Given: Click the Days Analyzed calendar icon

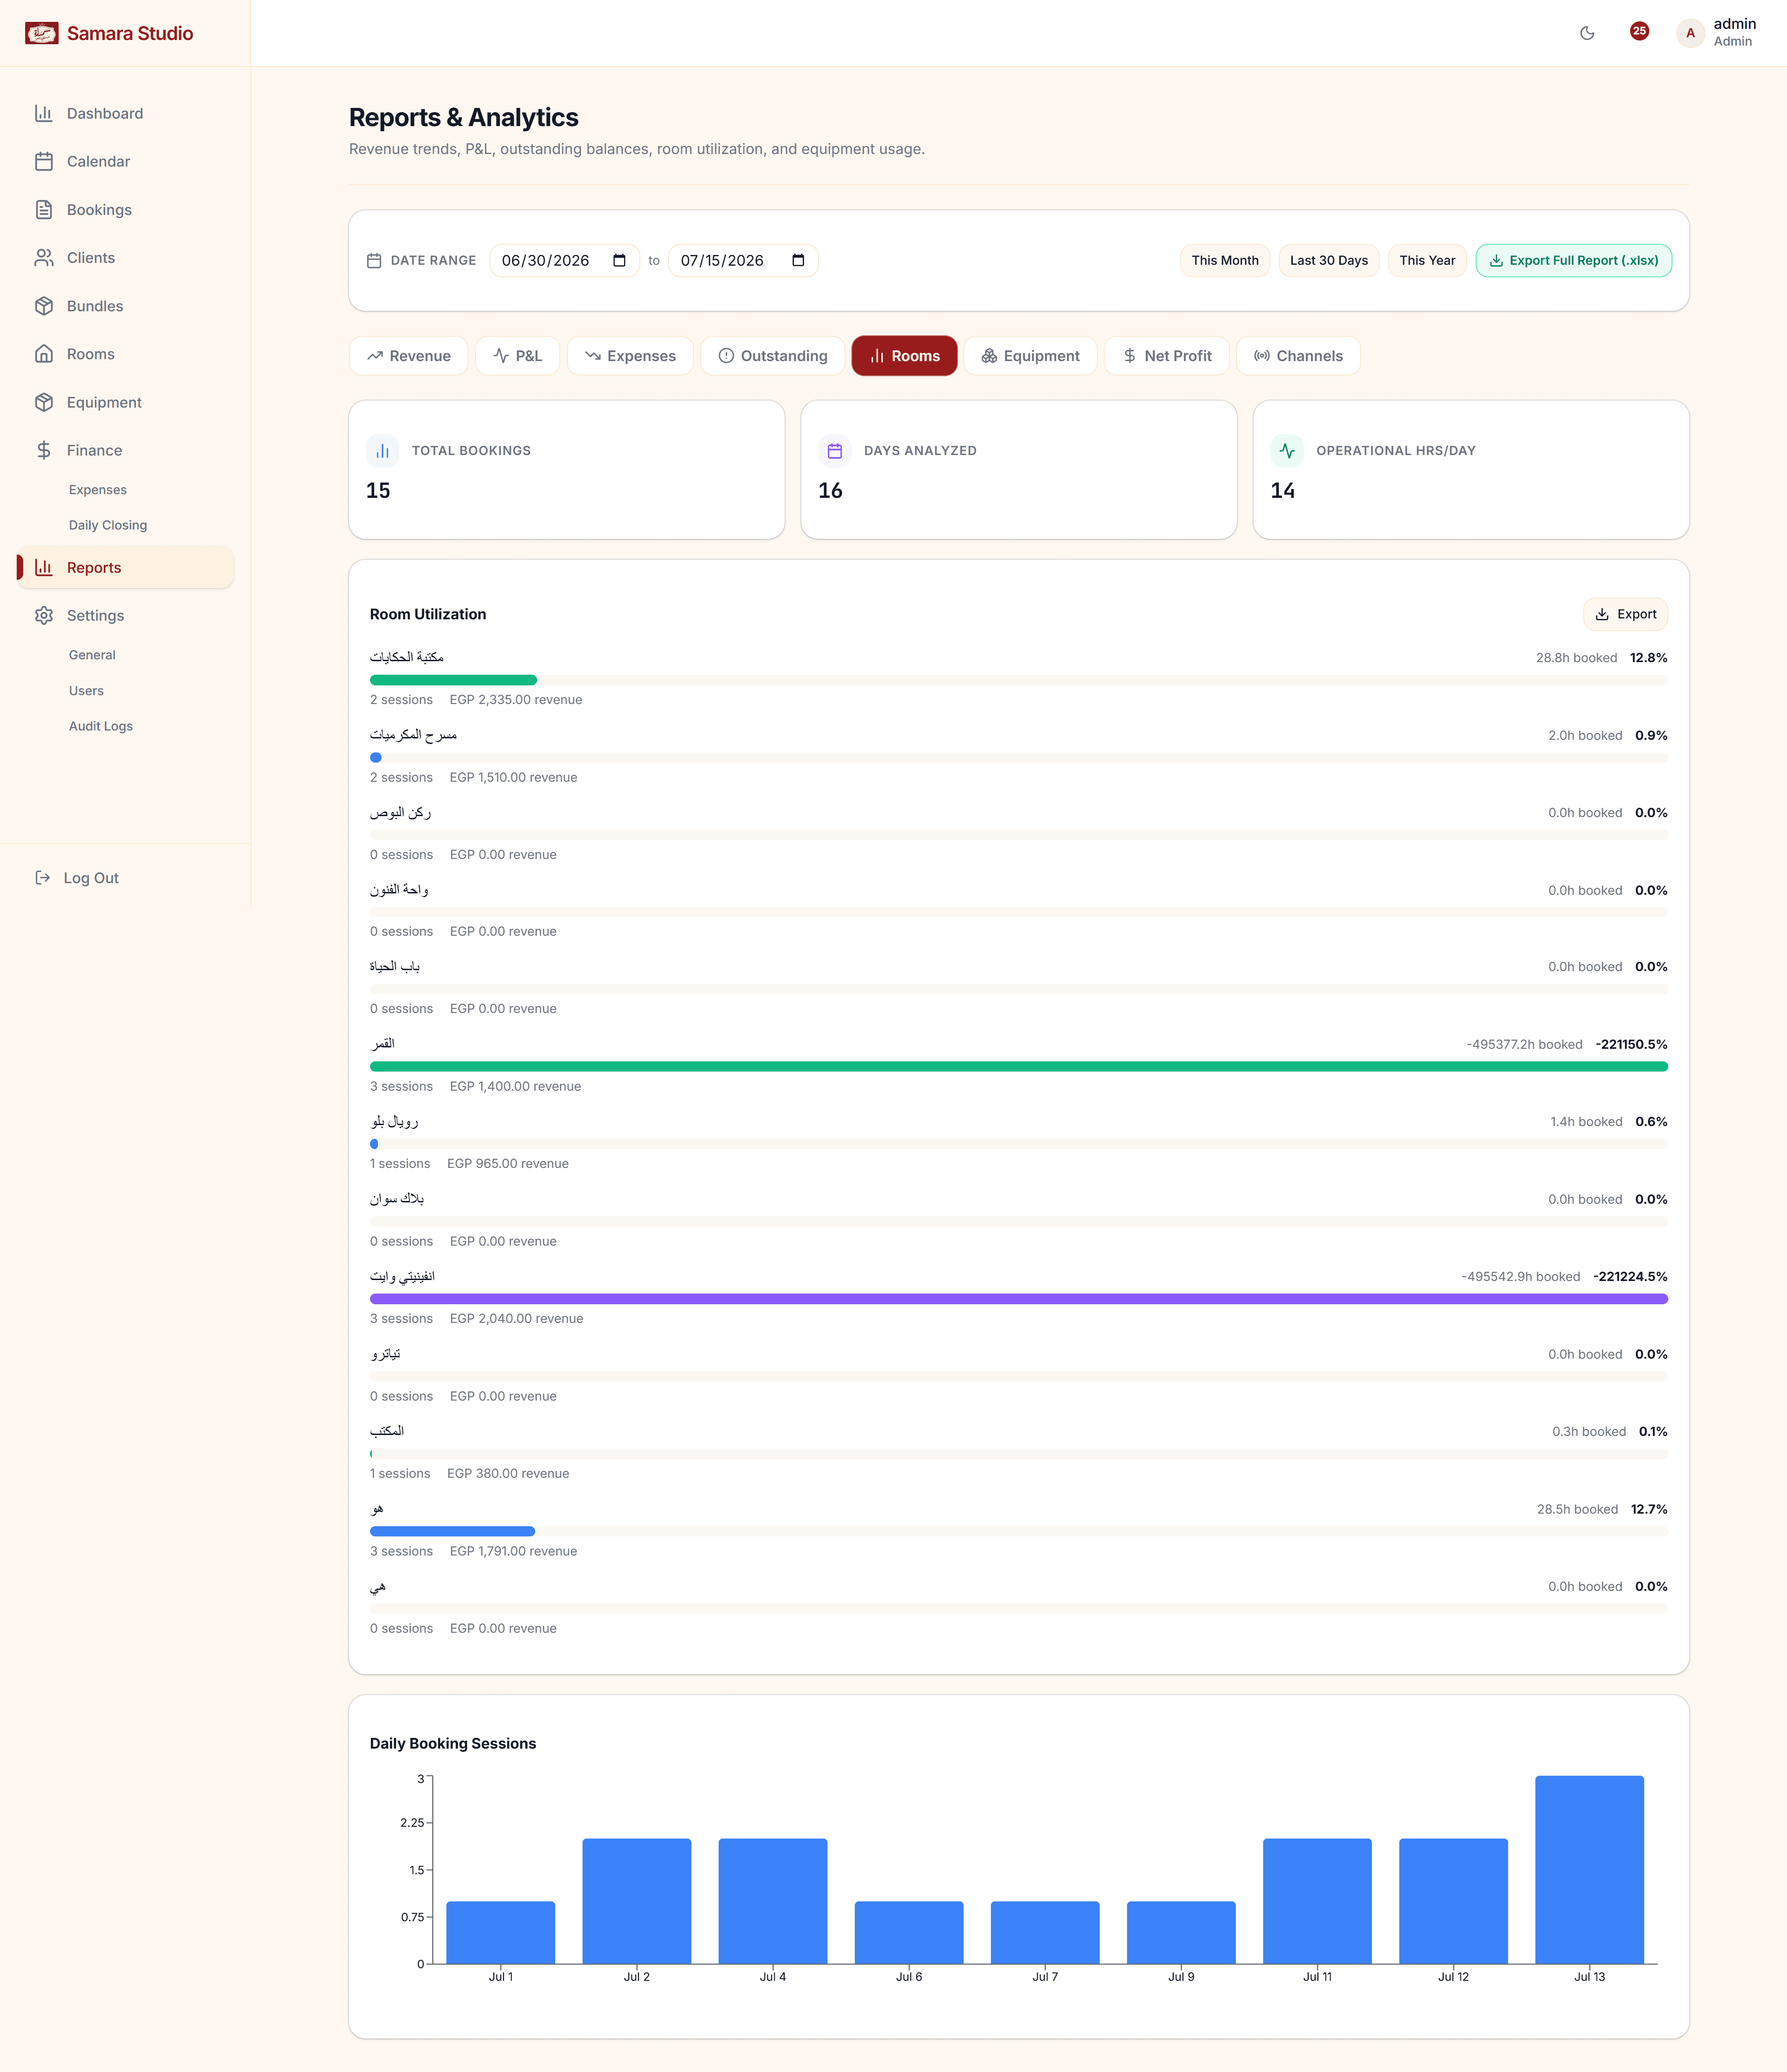Looking at the screenshot, I should (x=835, y=451).
